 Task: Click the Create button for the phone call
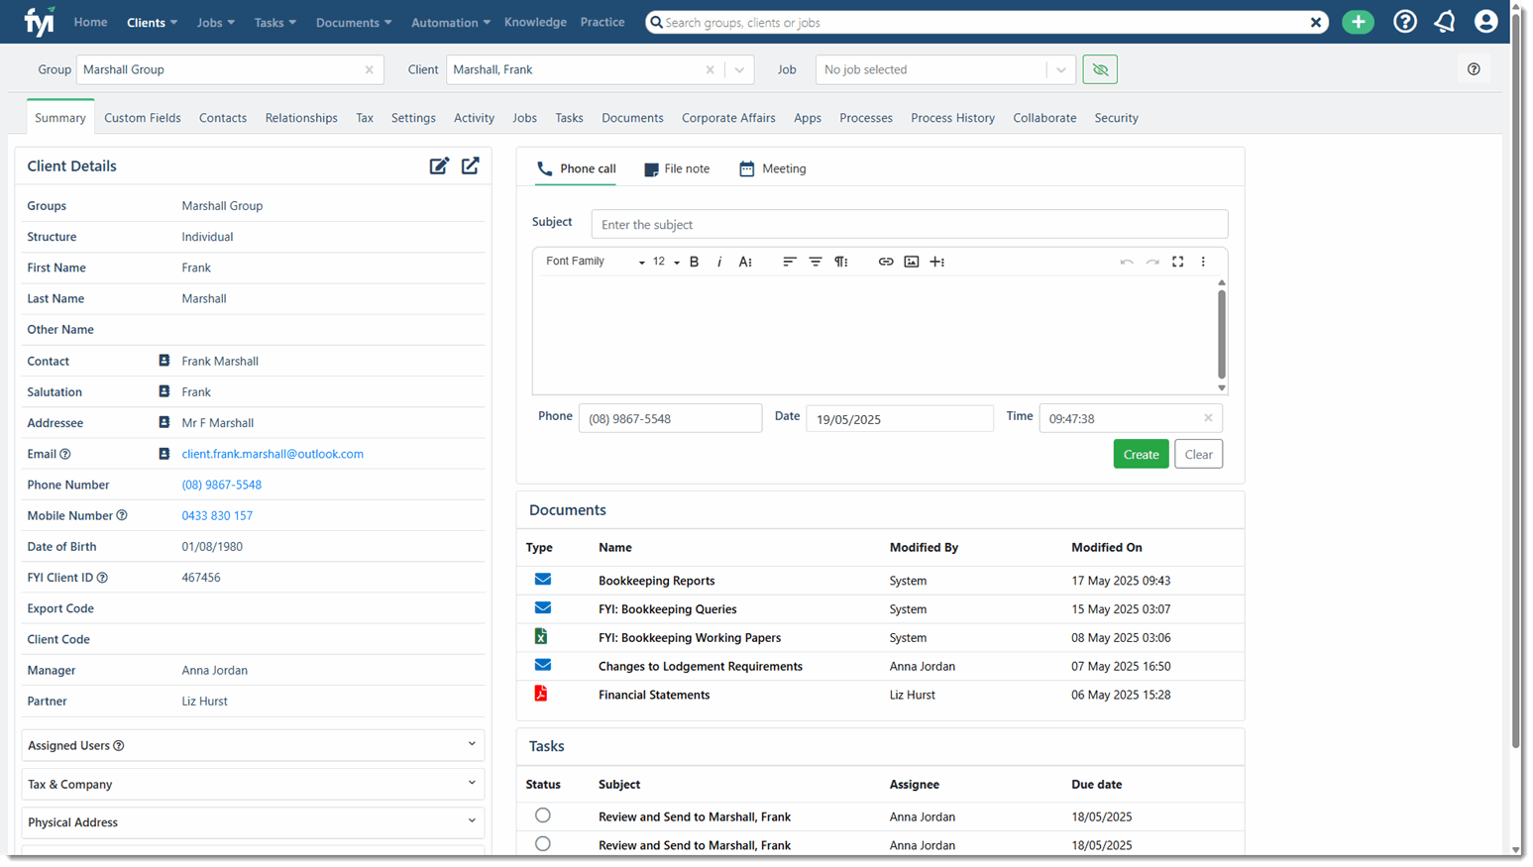click(1141, 454)
